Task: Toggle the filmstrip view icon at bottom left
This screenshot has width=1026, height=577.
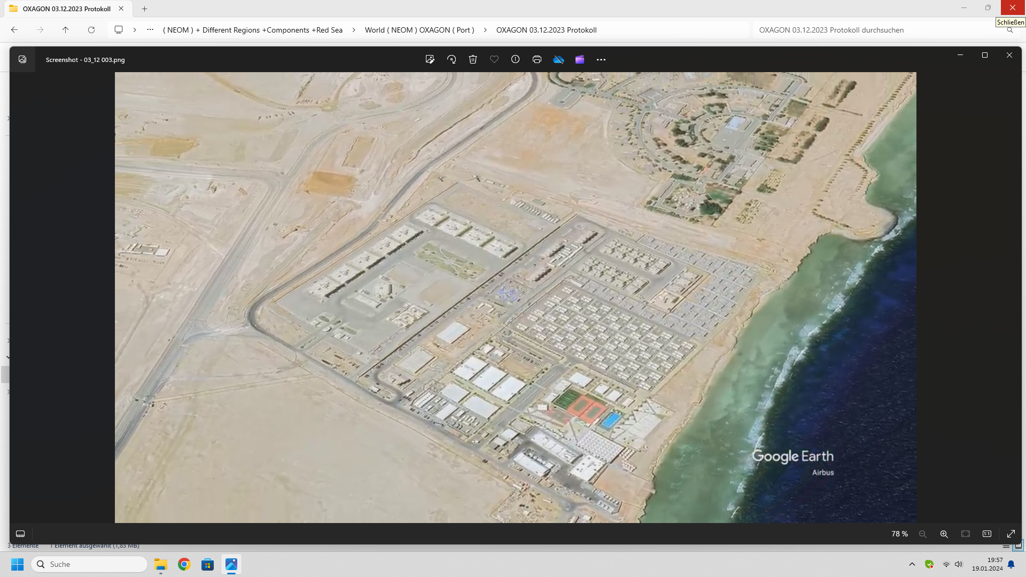Action: coord(20,534)
